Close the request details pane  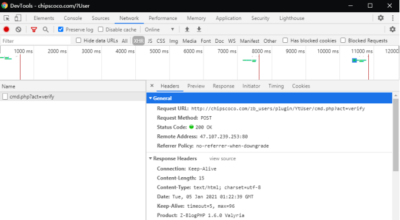[x=152, y=86]
